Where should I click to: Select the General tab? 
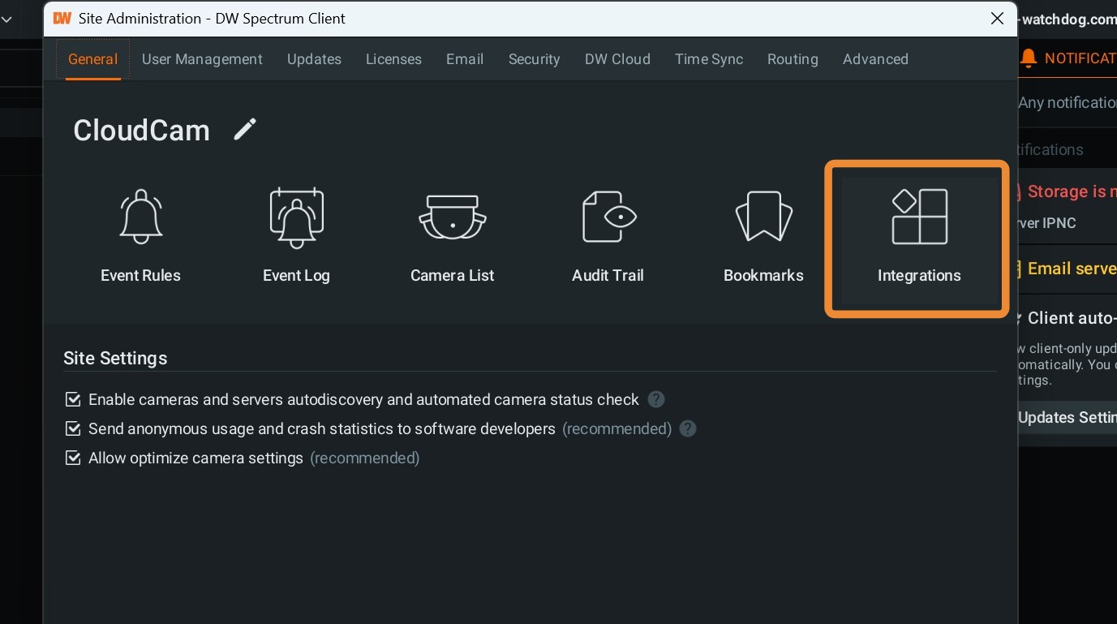[92, 59]
